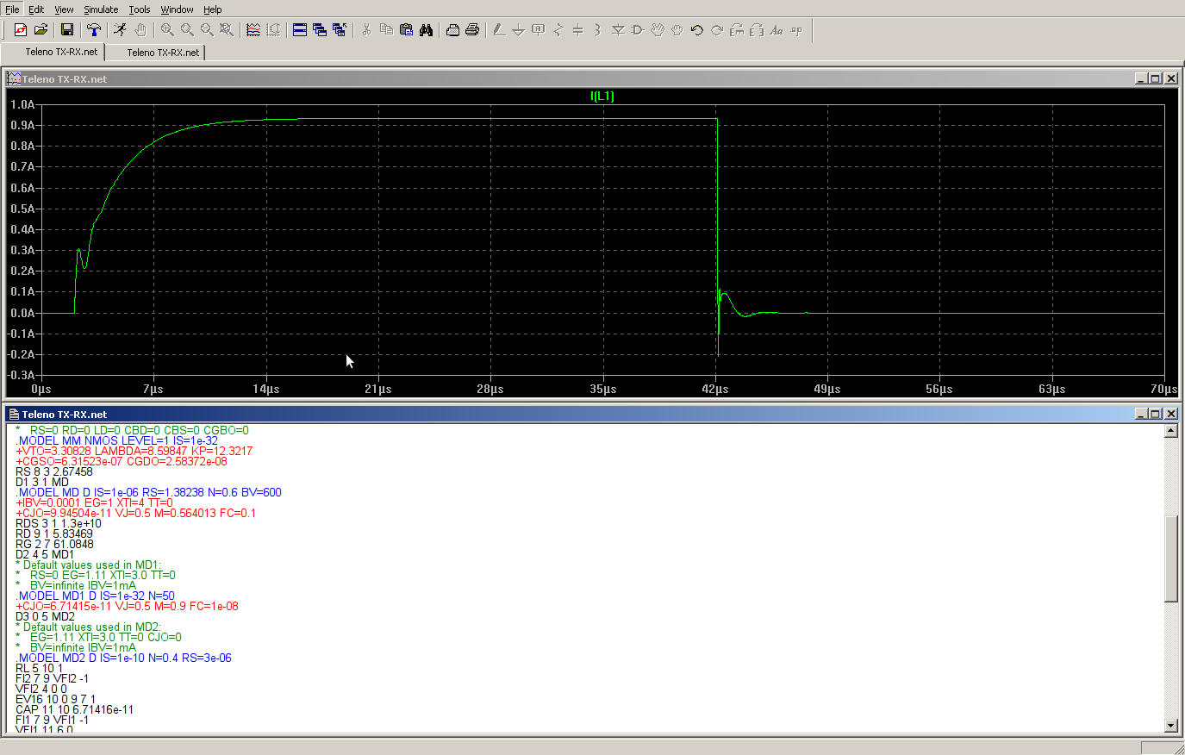The width and height of the screenshot is (1185, 755).
Task: Open the Simulate menu
Action: [x=101, y=9]
